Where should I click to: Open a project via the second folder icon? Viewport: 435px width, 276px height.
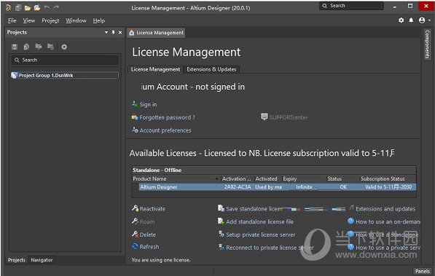coord(37,8)
